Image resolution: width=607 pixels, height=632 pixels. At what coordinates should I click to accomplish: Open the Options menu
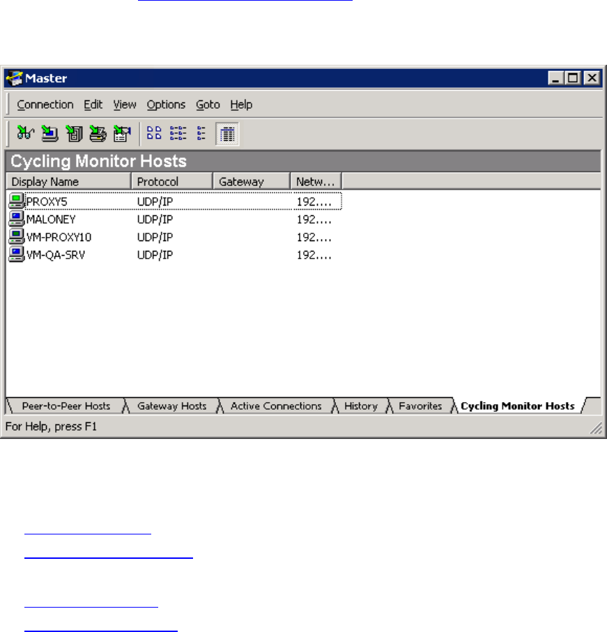click(x=166, y=105)
